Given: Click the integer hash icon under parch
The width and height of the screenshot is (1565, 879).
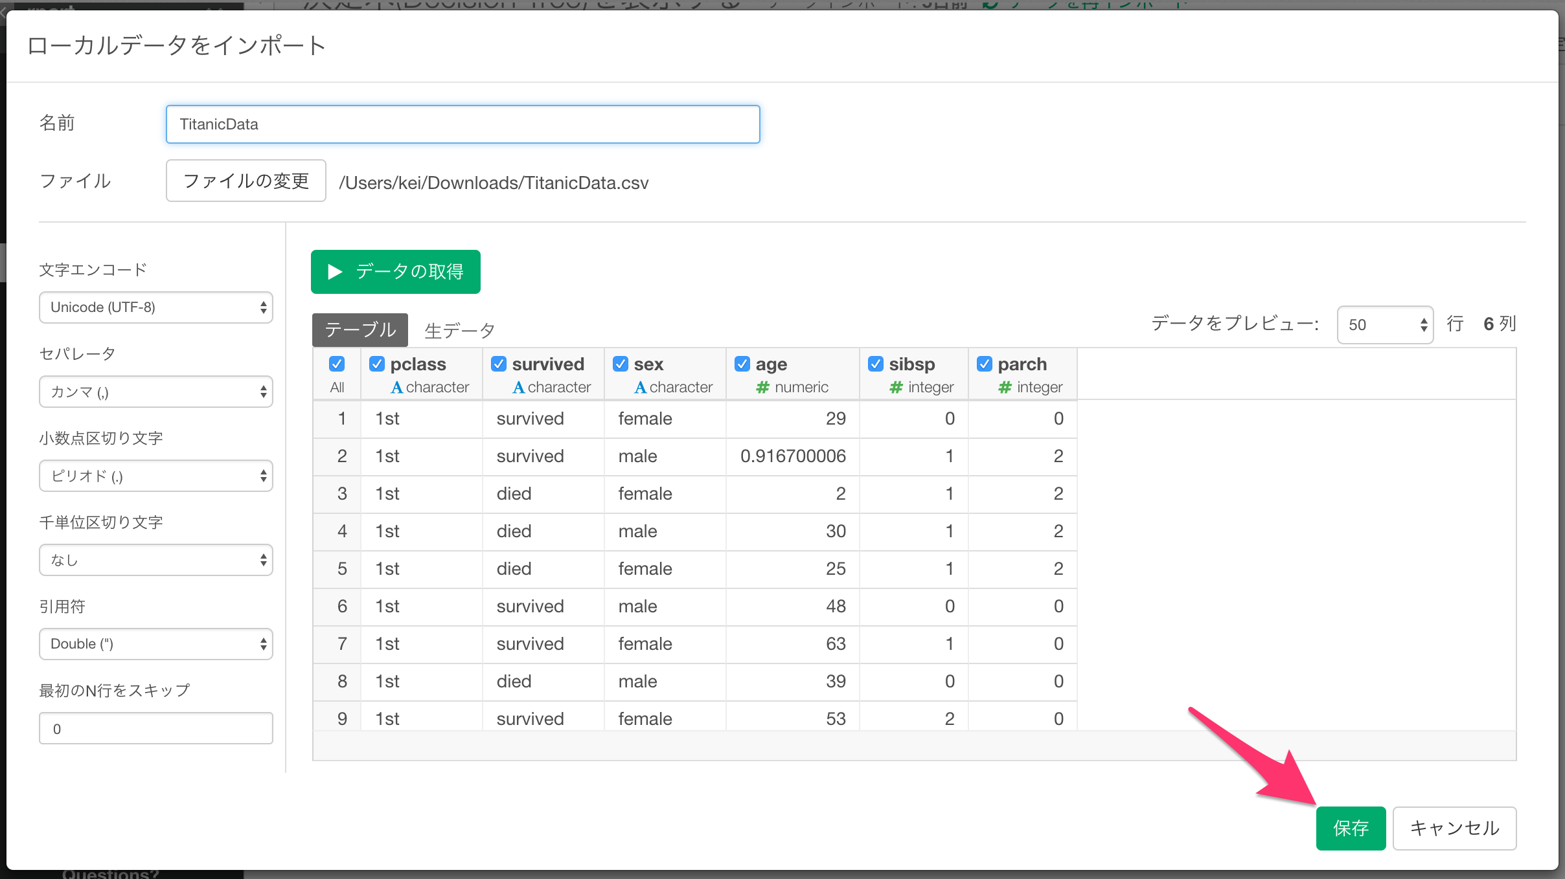Looking at the screenshot, I should click(x=1005, y=388).
